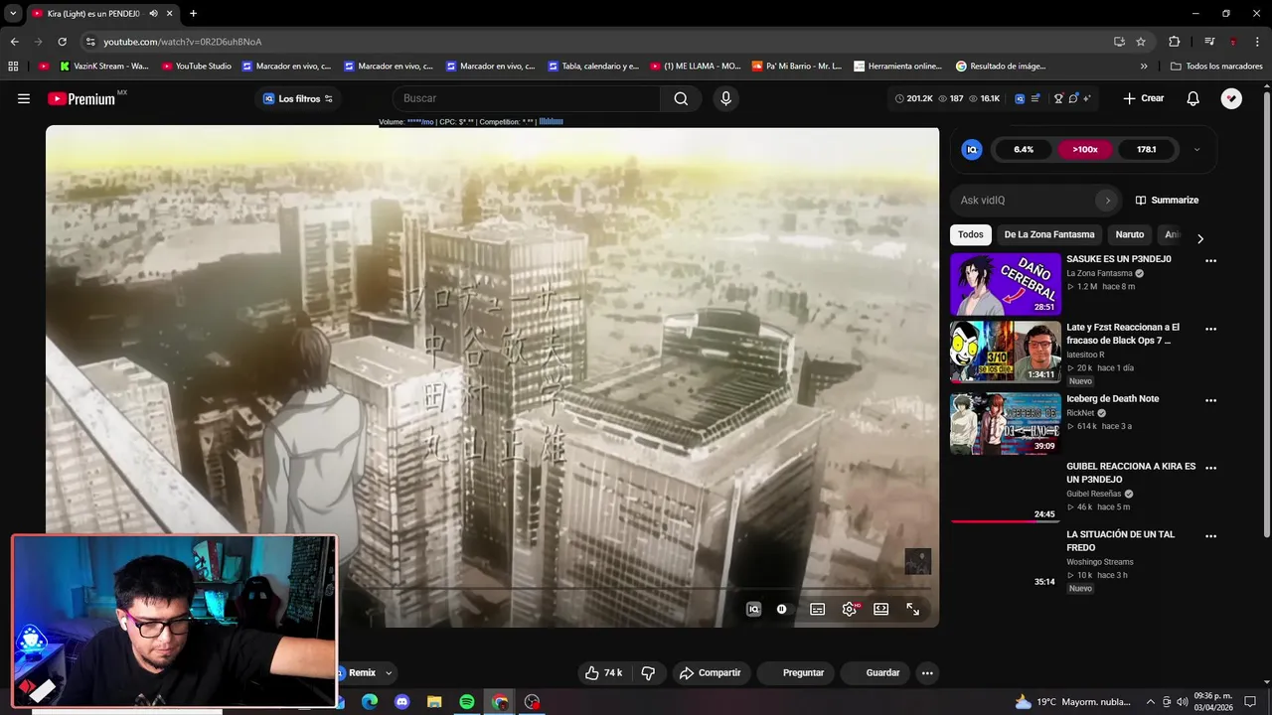The width and height of the screenshot is (1272, 715).
Task: Open options for Late y Fzst video
Action: (x=1210, y=329)
